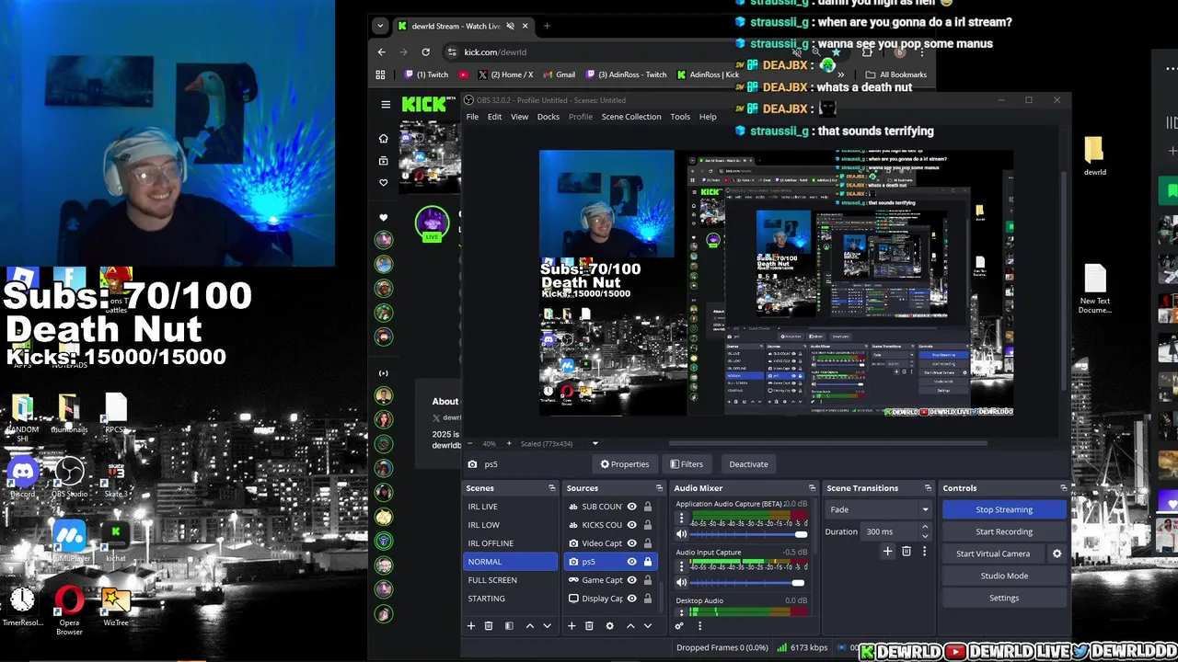
Task: Open the Fade transition dropdown
Action: (879, 509)
